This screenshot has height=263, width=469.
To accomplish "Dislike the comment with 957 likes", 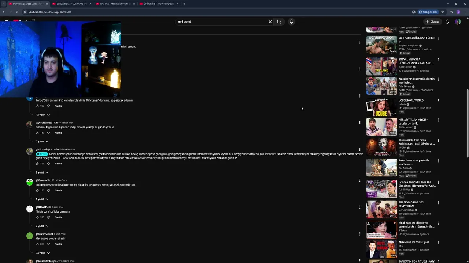I will pos(48,106).
